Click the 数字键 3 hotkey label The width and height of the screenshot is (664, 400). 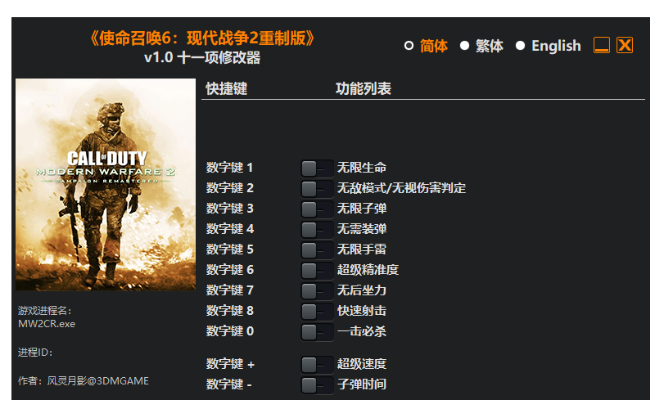tap(230, 209)
